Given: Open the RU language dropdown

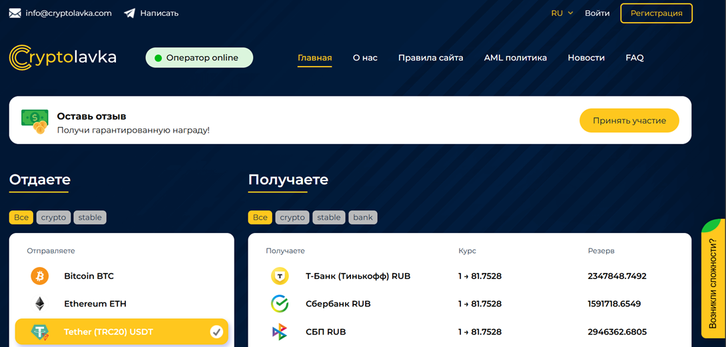Looking at the screenshot, I should [x=562, y=13].
